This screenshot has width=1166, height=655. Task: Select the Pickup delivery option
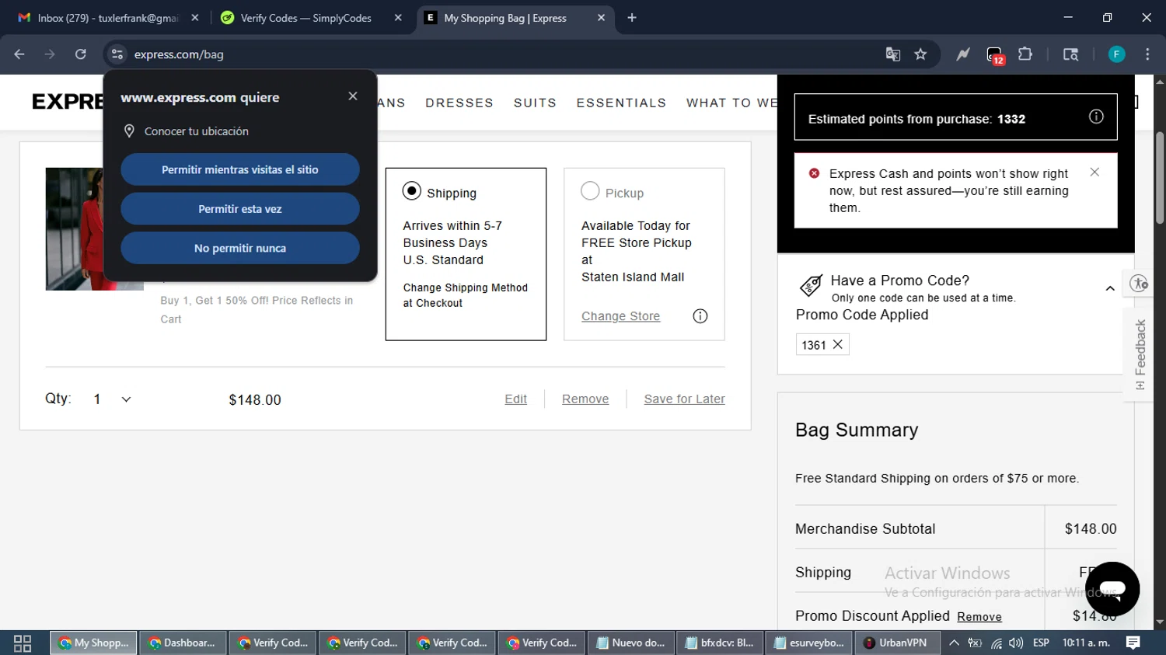[591, 191]
